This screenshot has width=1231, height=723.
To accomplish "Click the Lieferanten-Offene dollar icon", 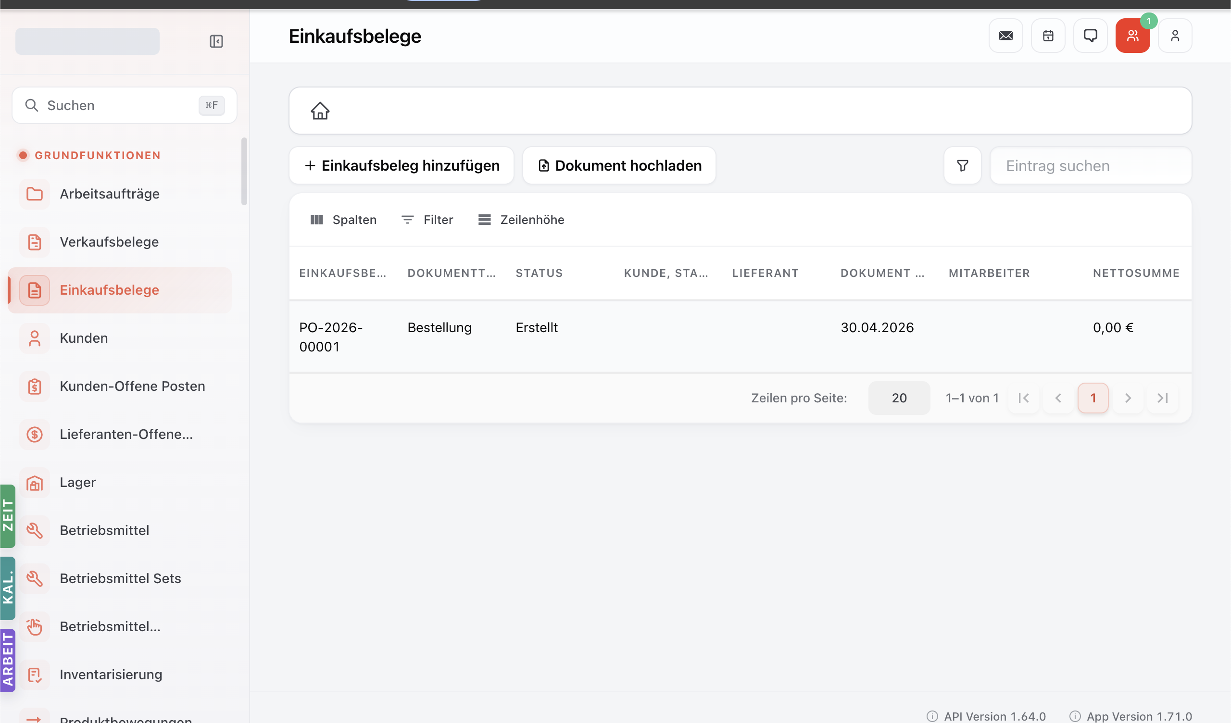I will tap(34, 434).
